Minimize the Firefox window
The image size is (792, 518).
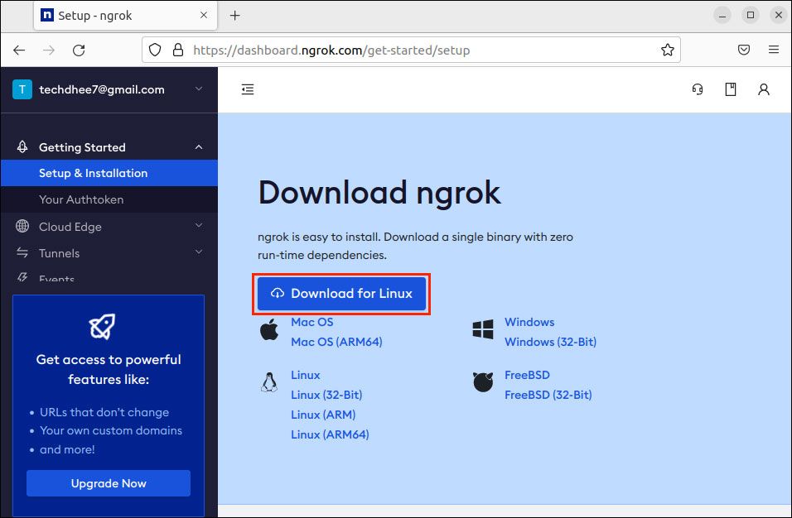[722, 15]
